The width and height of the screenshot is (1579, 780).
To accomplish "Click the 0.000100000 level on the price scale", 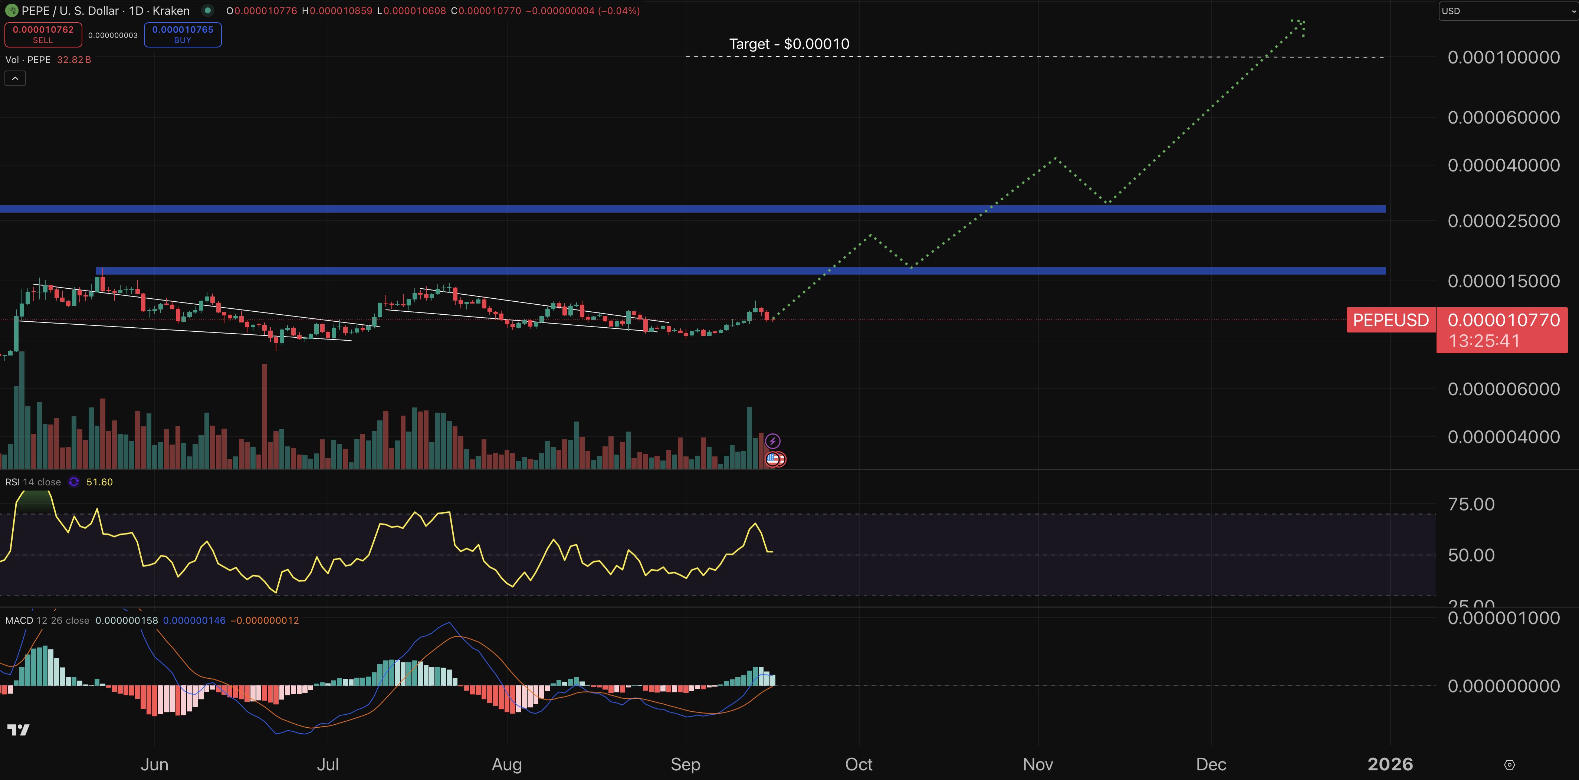I will (x=1503, y=56).
